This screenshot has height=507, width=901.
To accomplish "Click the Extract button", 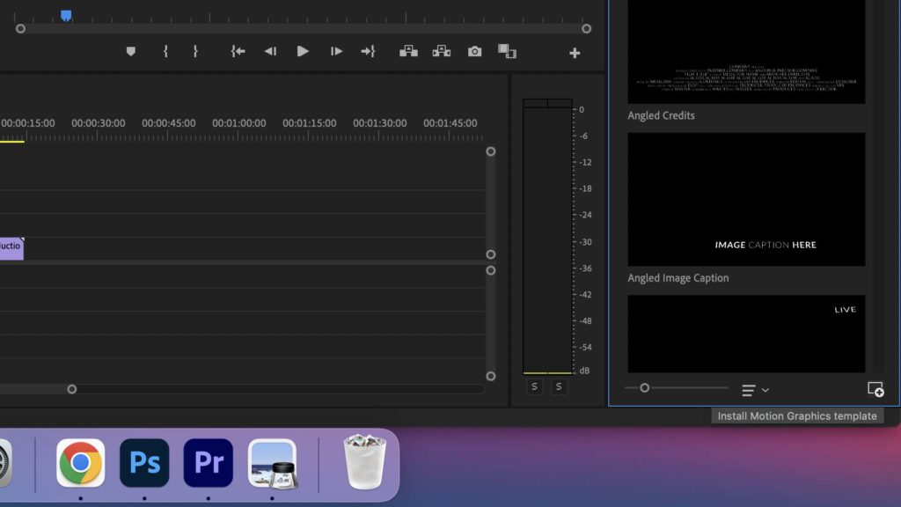I will pyautogui.click(x=442, y=52).
